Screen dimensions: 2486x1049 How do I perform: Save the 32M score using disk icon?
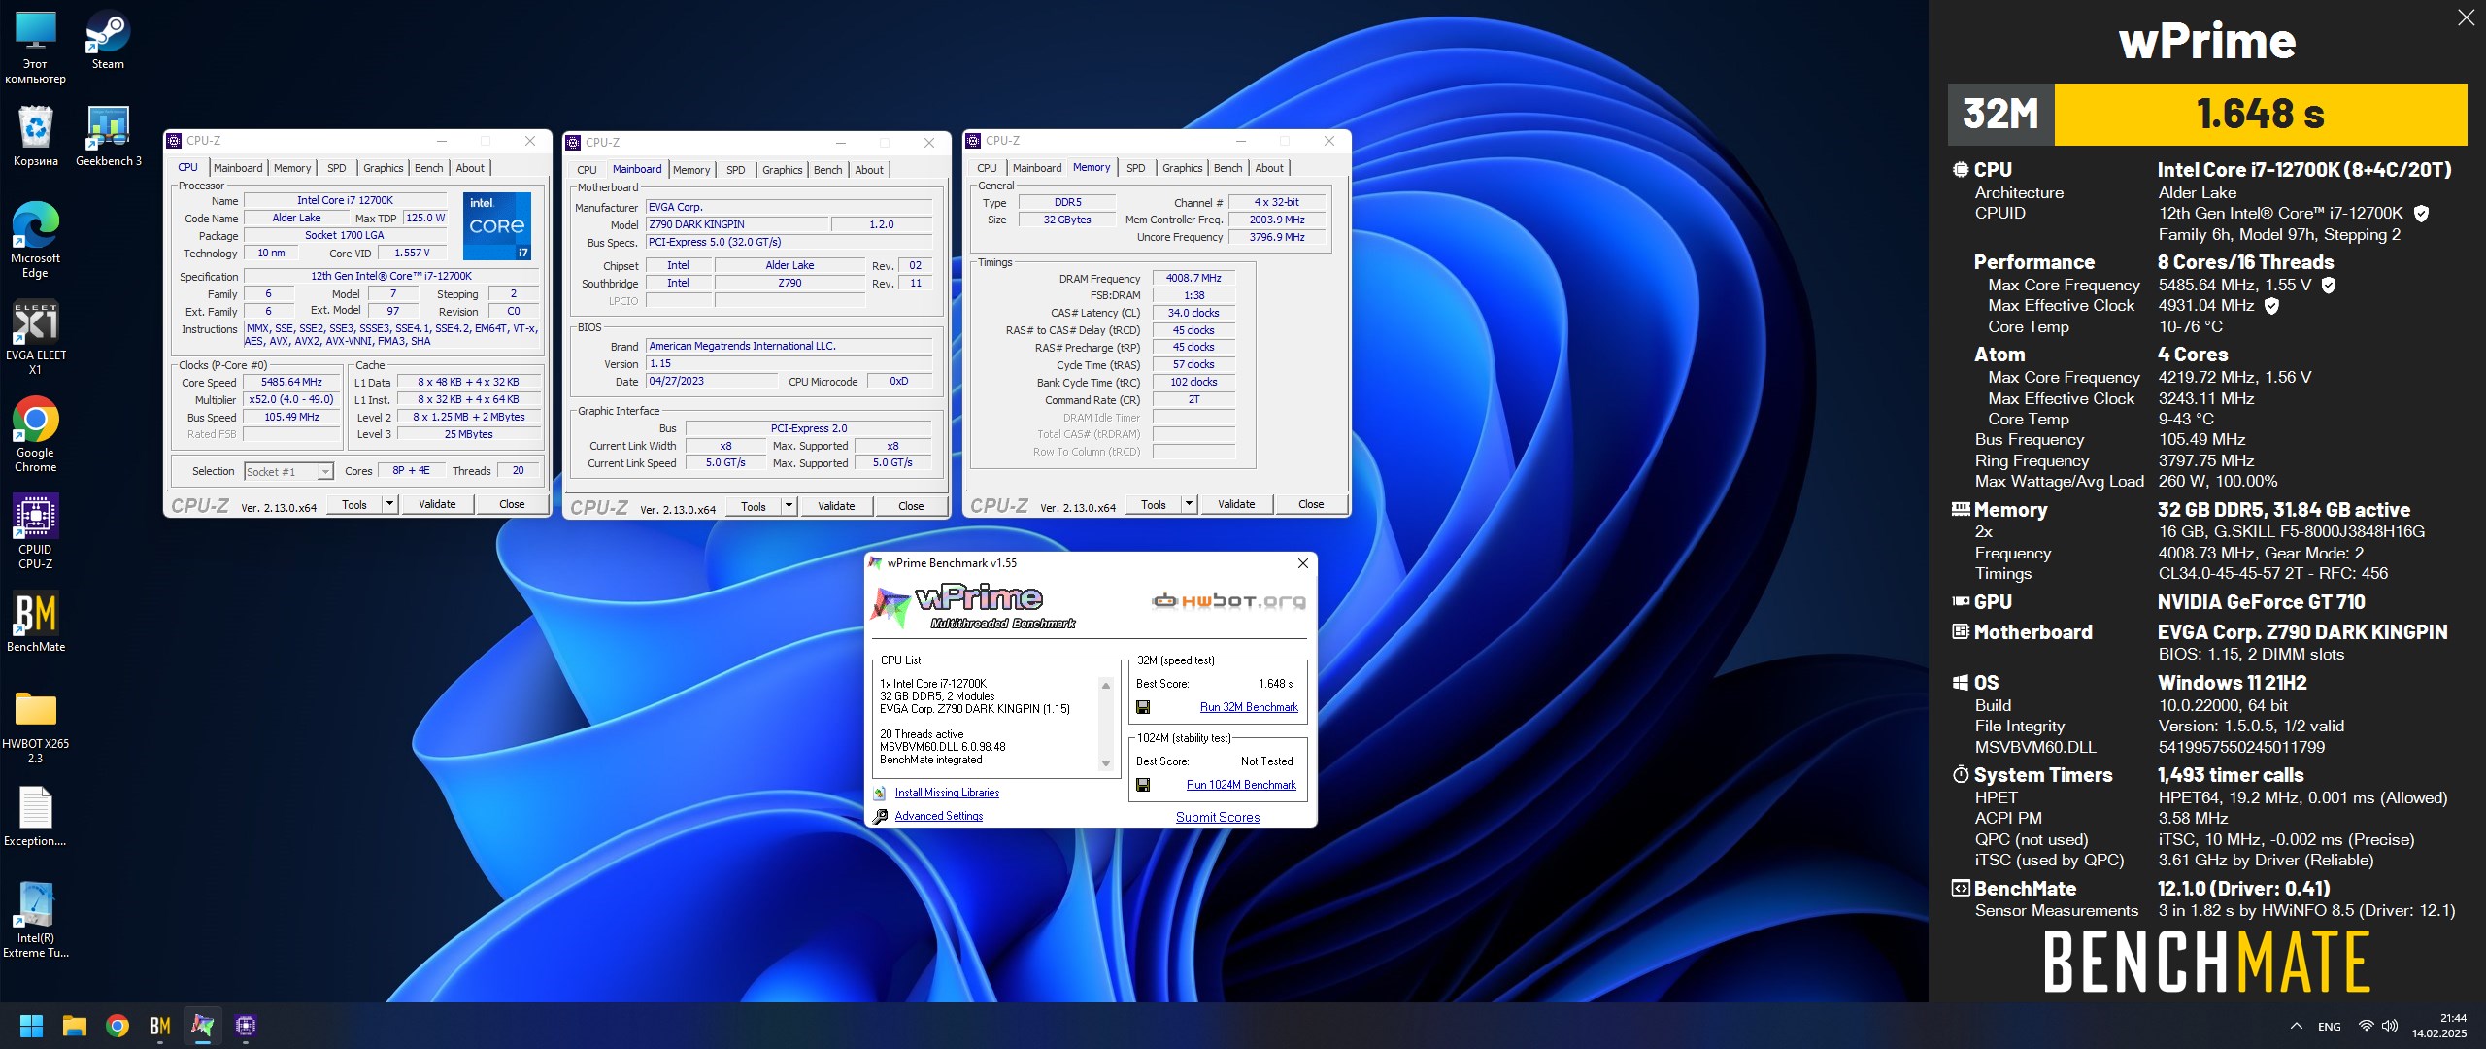tap(1143, 707)
